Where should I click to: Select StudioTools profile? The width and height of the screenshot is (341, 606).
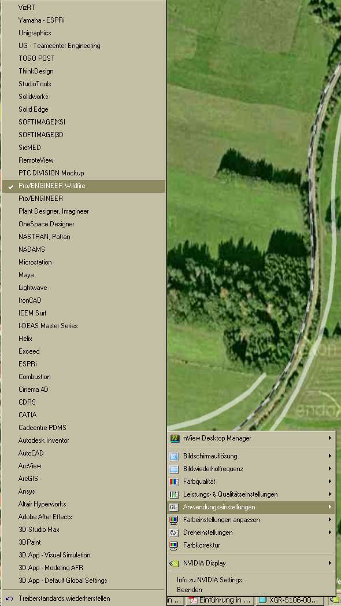(84, 84)
